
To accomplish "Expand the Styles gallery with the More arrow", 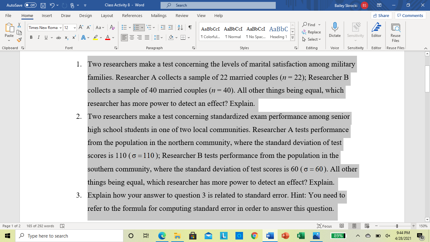I will pyautogui.click(x=292, y=38).
